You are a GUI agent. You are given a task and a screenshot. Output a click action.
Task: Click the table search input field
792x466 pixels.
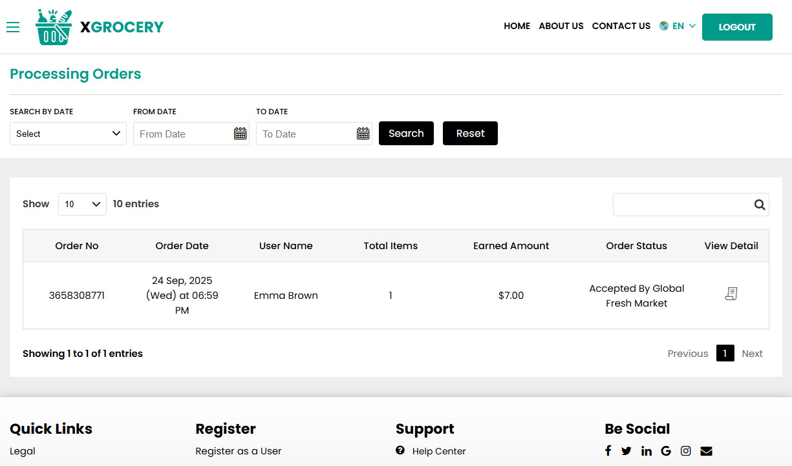coord(681,205)
